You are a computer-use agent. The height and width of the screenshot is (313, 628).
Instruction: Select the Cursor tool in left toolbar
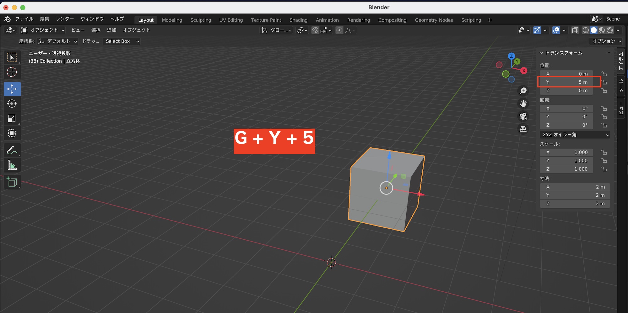[12, 72]
